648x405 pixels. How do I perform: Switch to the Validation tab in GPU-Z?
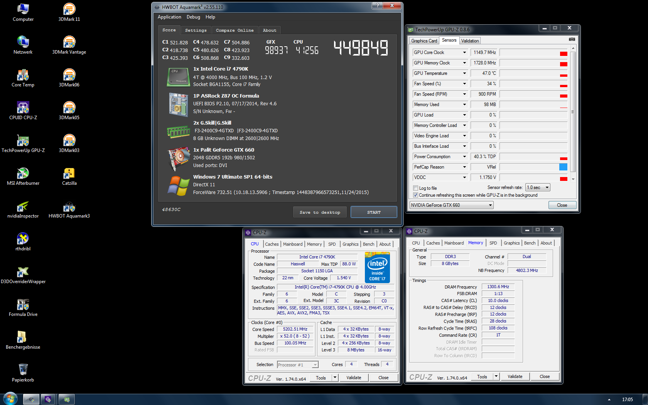click(470, 41)
